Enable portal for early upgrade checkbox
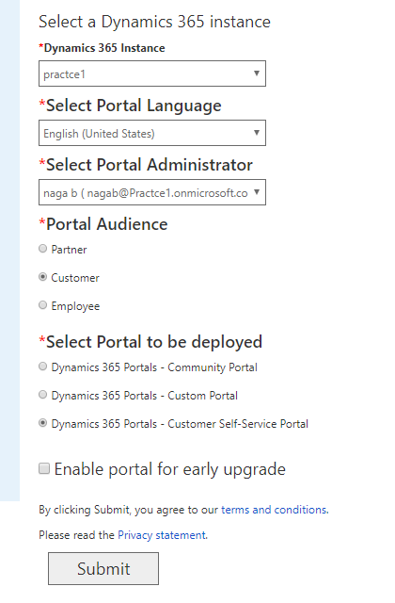 [44, 469]
